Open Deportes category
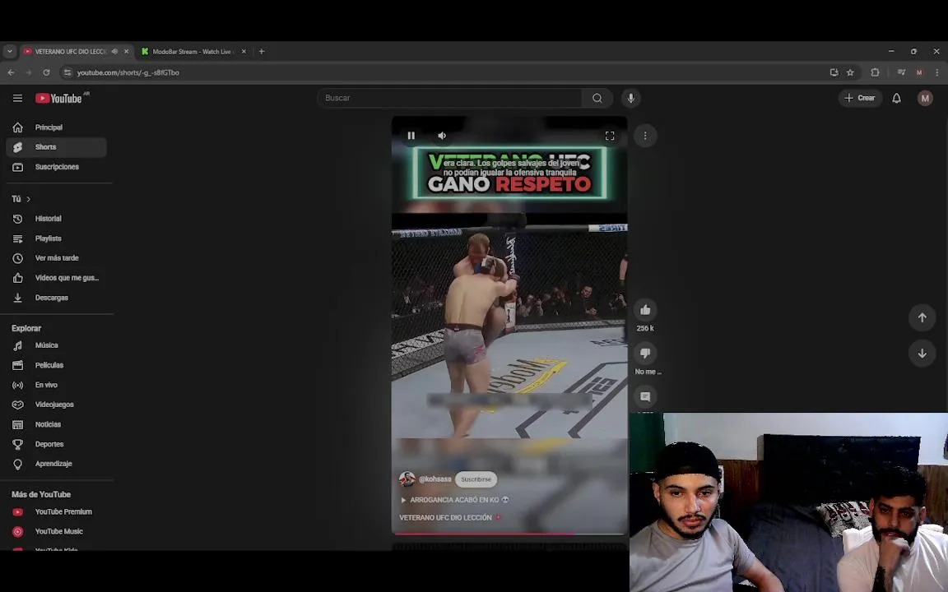948x592 pixels. tap(56, 444)
